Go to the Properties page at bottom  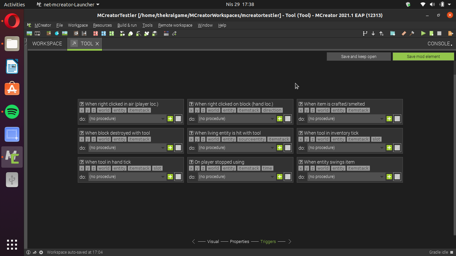coord(239,242)
